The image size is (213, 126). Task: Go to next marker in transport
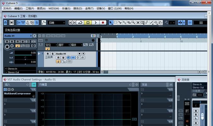pos(74,22)
